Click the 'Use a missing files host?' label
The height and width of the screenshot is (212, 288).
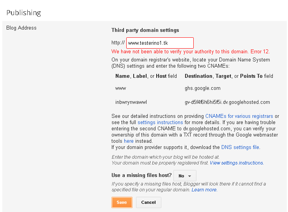(141, 176)
